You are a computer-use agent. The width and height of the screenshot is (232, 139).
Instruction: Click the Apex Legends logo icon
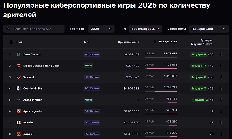pyautogui.click(x=19, y=111)
